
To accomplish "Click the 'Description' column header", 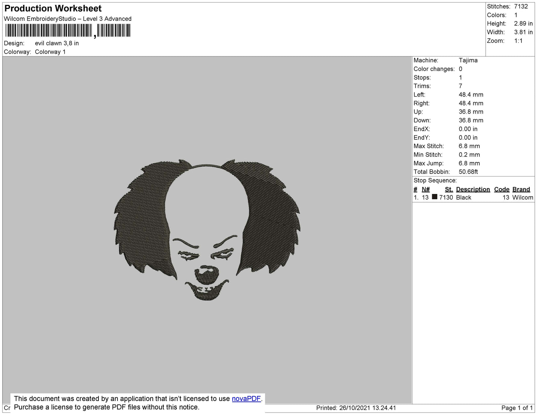I will [x=473, y=189].
